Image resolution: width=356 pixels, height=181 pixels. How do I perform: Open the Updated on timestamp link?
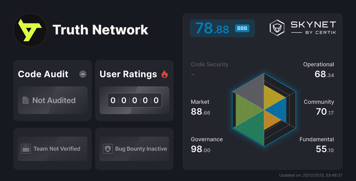coord(310,175)
